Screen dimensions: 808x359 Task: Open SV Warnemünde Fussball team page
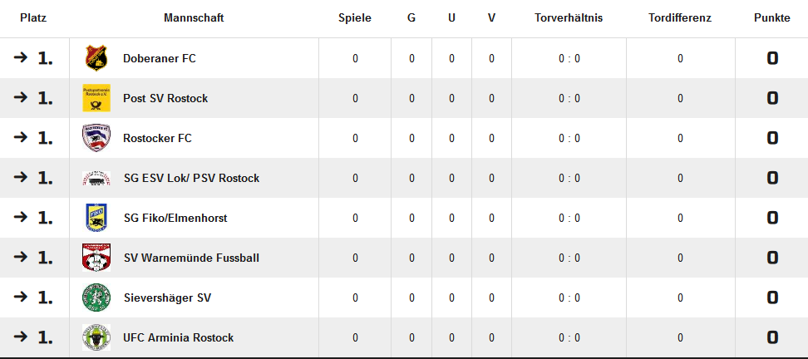tap(191, 258)
